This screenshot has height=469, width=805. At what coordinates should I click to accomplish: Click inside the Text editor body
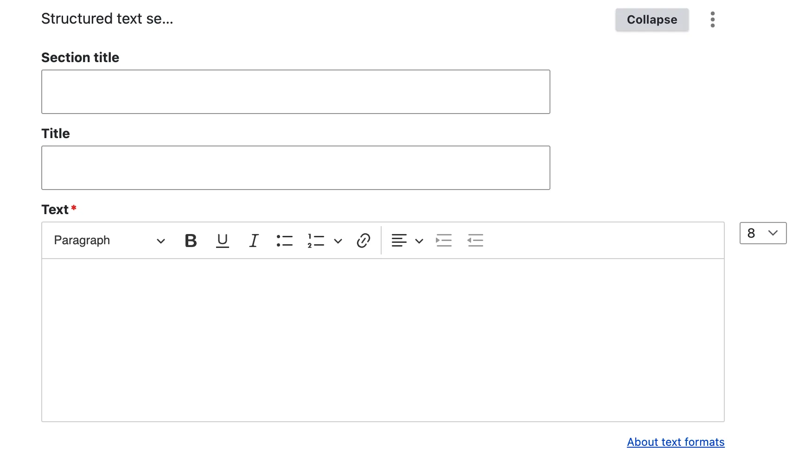click(383, 340)
